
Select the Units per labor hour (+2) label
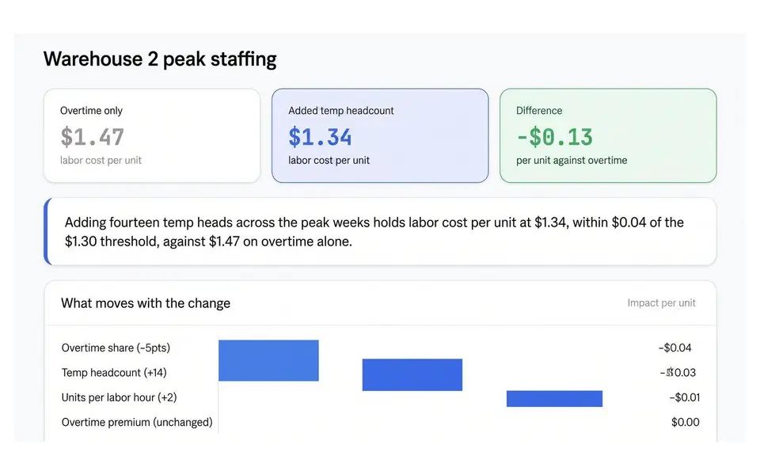(120, 397)
